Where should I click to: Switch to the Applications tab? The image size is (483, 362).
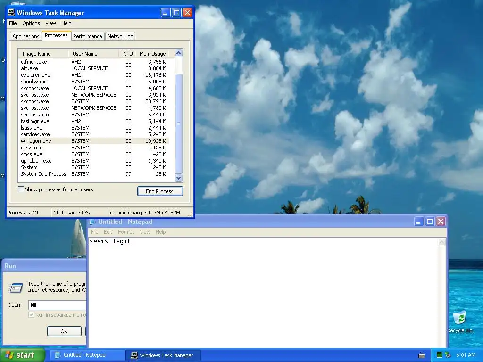tap(26, 36)
